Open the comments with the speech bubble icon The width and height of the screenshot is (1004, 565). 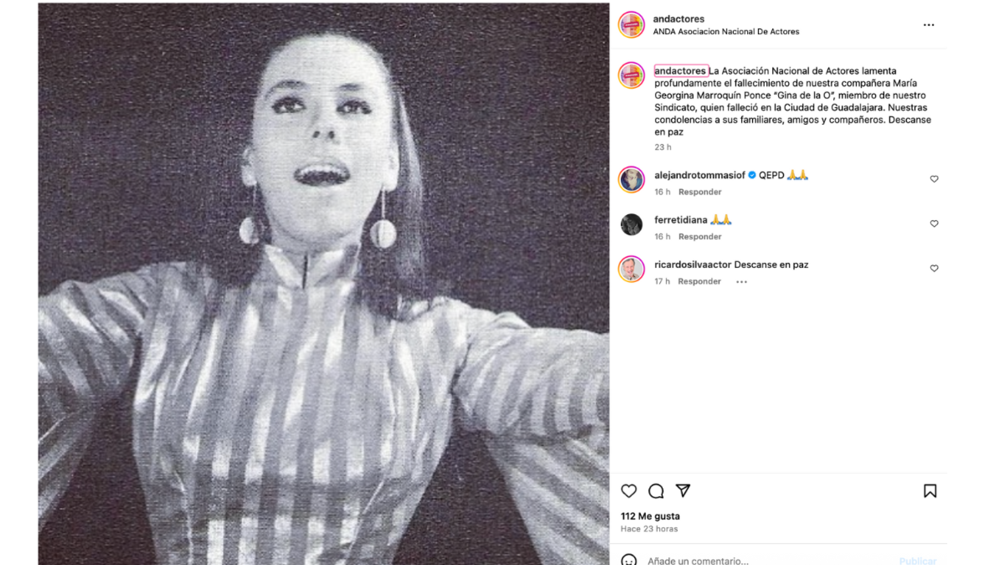(657, 491)
